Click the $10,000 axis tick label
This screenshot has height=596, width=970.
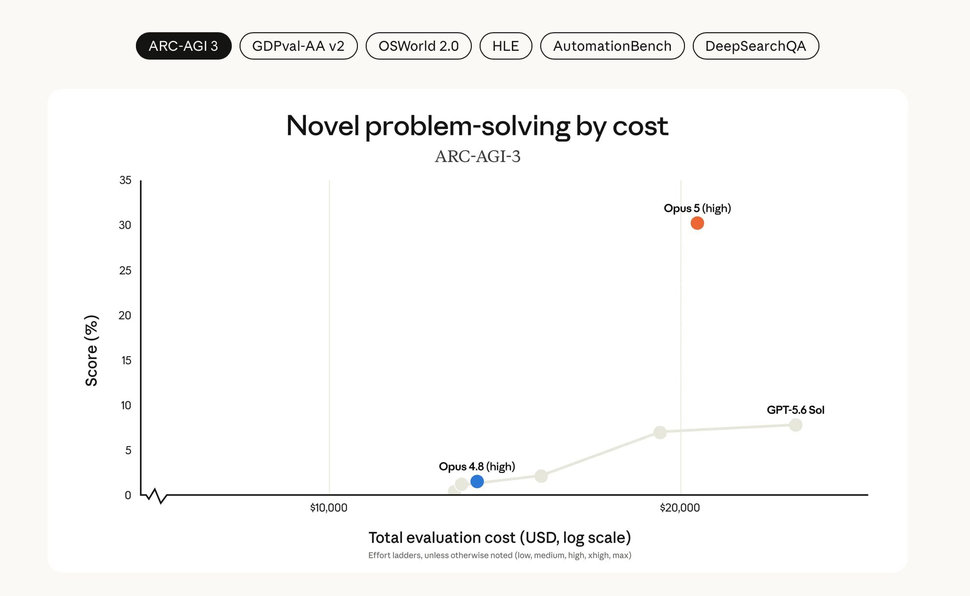(x=329, y=508)
